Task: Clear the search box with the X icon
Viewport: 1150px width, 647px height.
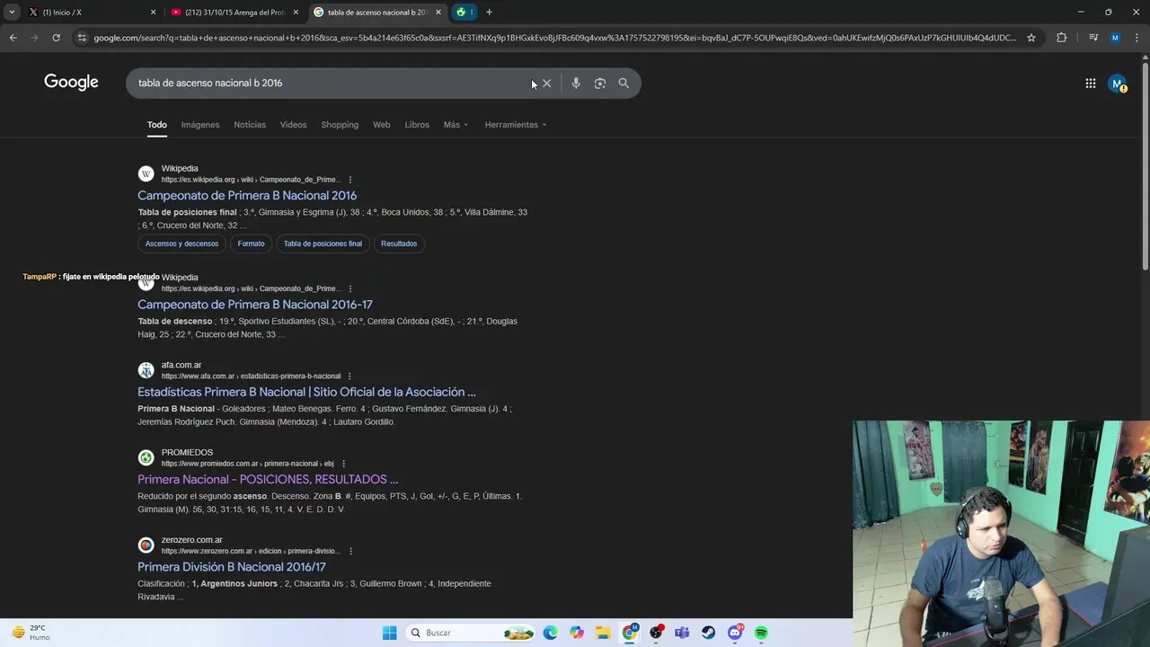Action: coord(546,83)
